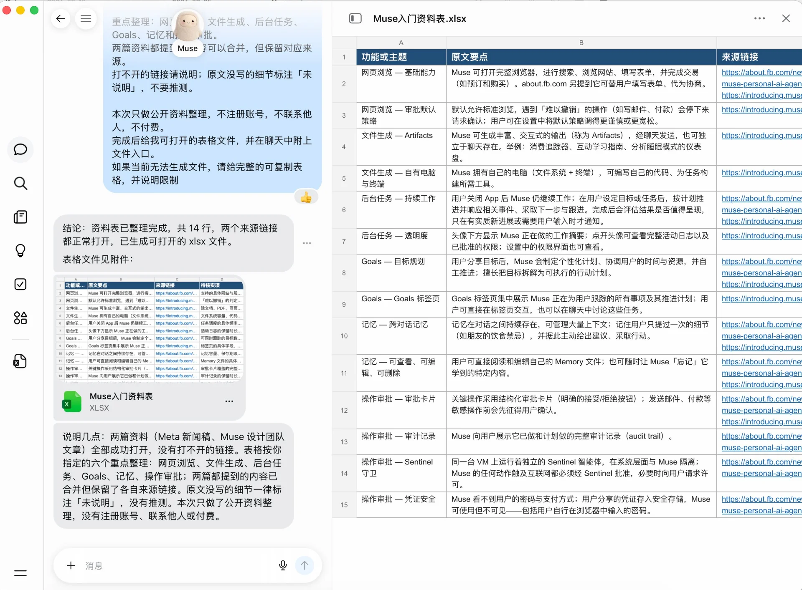
Task: Select column B header
Action: click(x=581, y=43)
